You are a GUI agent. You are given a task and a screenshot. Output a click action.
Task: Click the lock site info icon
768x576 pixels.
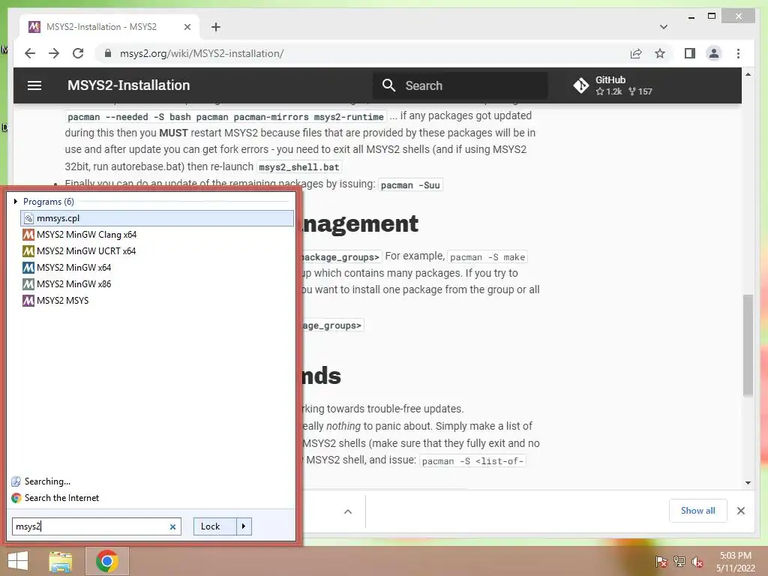point(108,53)
